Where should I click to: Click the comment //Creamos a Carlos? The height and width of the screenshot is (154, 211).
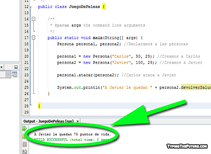178,56
